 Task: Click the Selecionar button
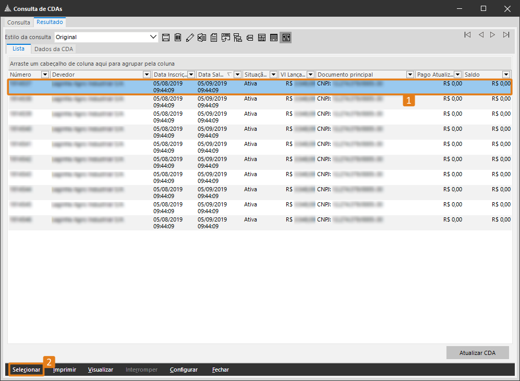(26, 370)
